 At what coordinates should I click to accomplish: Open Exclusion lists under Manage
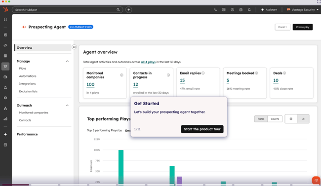pos(28,91)
